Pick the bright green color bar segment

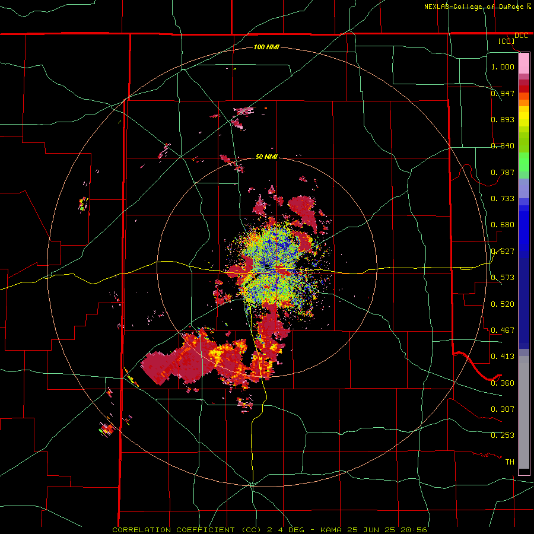[x=524, y=162]
